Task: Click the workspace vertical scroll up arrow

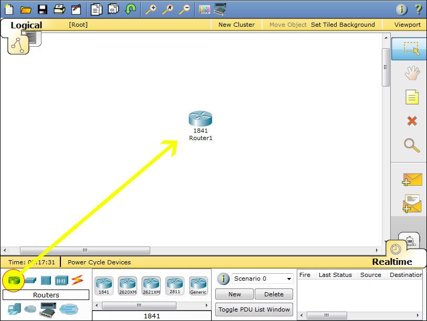Action: click(386, 38)
